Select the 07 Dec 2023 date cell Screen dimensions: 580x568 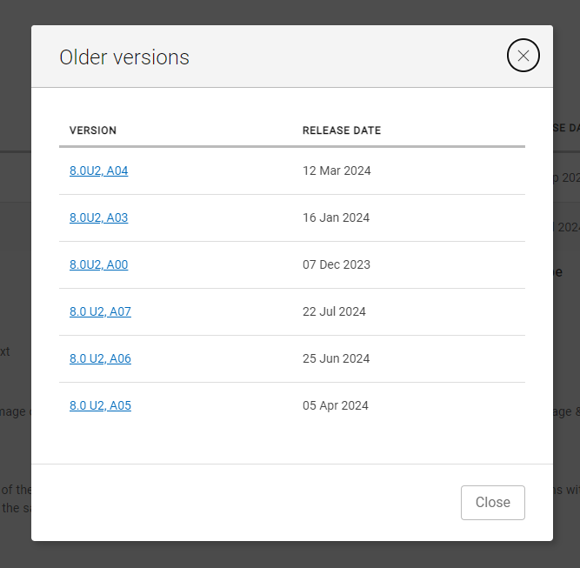[x=337, y=264]
